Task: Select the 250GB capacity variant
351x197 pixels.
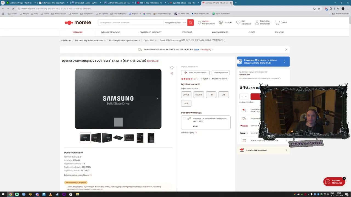Action: tap(186, 95)
